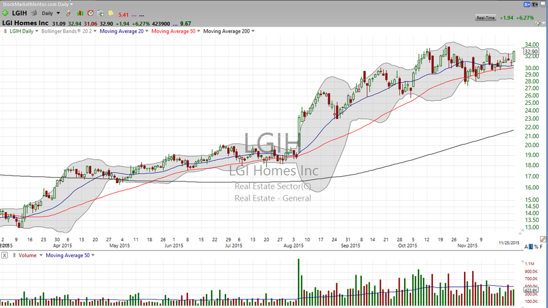Expand StockMarketMentor.com Daily layout dropdown
Screen dimensions: 548x308
coord(72,4)
